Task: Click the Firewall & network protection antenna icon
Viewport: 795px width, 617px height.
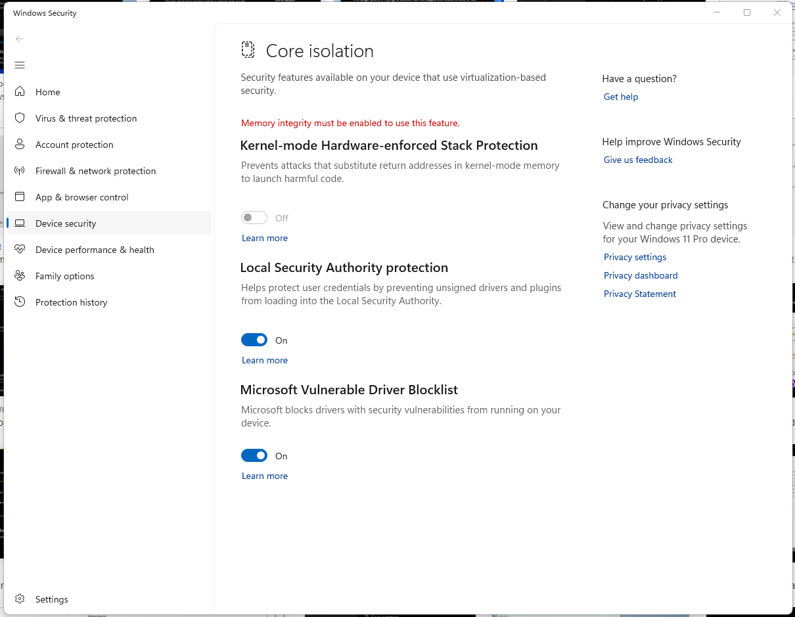Action: (x=20, y=171)
